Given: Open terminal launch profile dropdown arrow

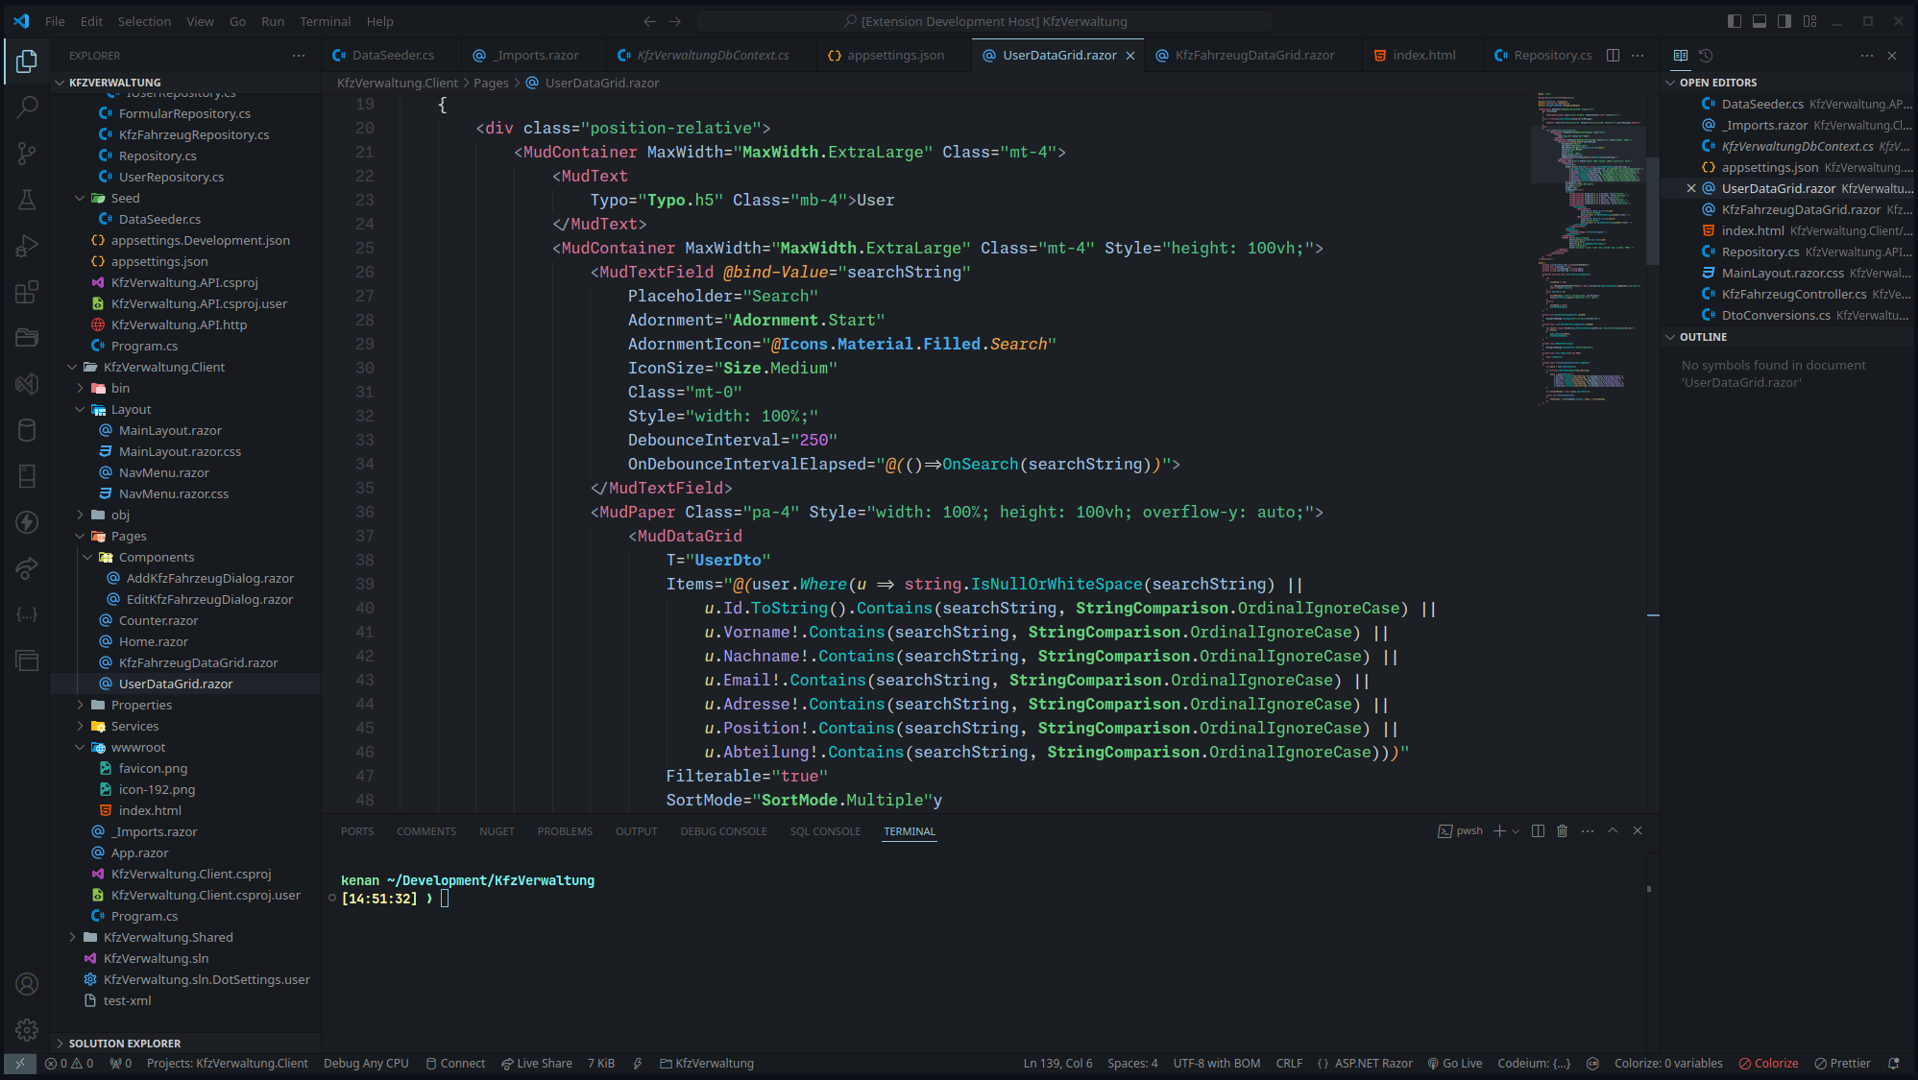Looking at the screenshot, I should (1516, 831).
